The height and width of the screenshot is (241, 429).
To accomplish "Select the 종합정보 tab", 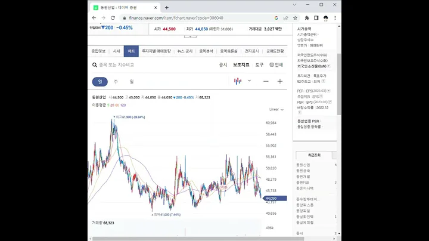I will 98,51.
